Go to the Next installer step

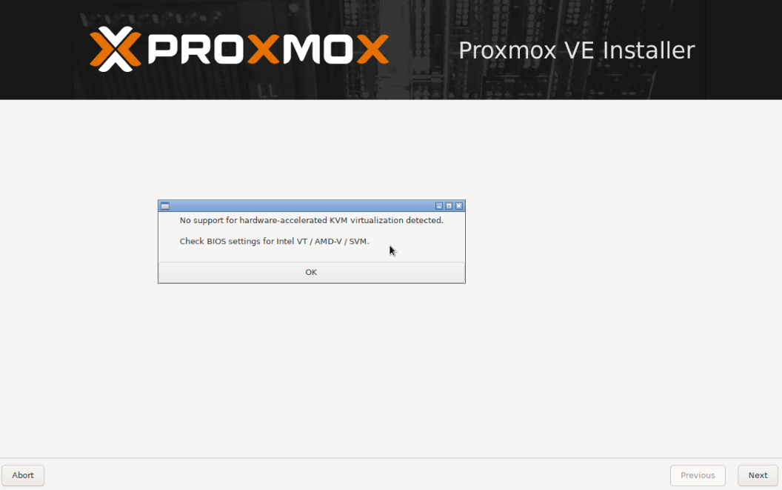click(x=758, y=475)
